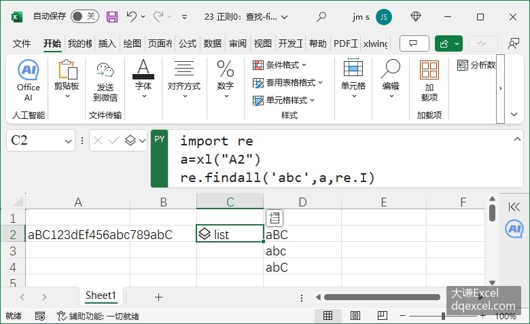530x324 pixels.
Task: Click the horizontal scrollbar thumb
Action: [382, 298]
